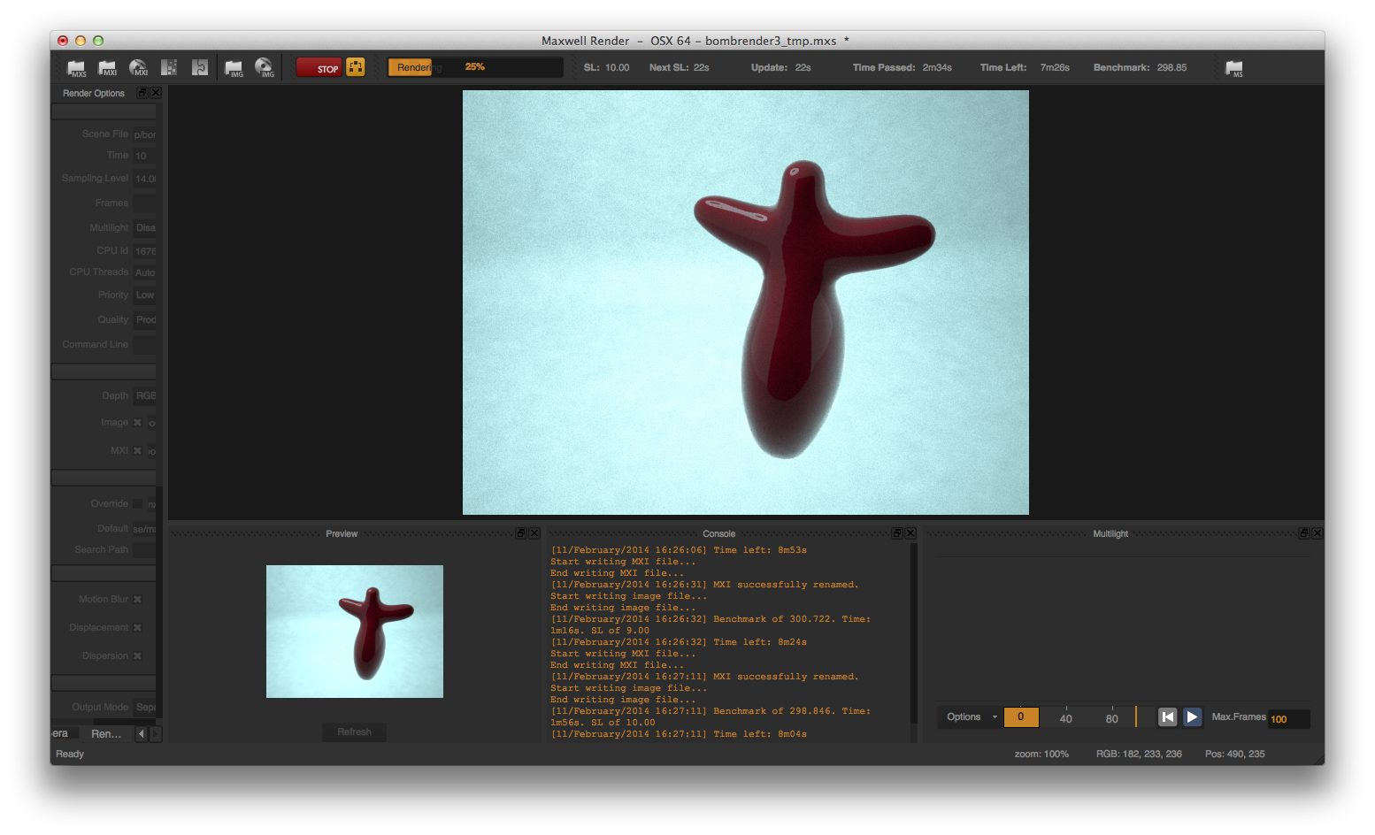Image resolution: width=1375 pixels, height=835 pixels.
Task: Toggle the Image output checkbox
Action: (x=137, y=423)
